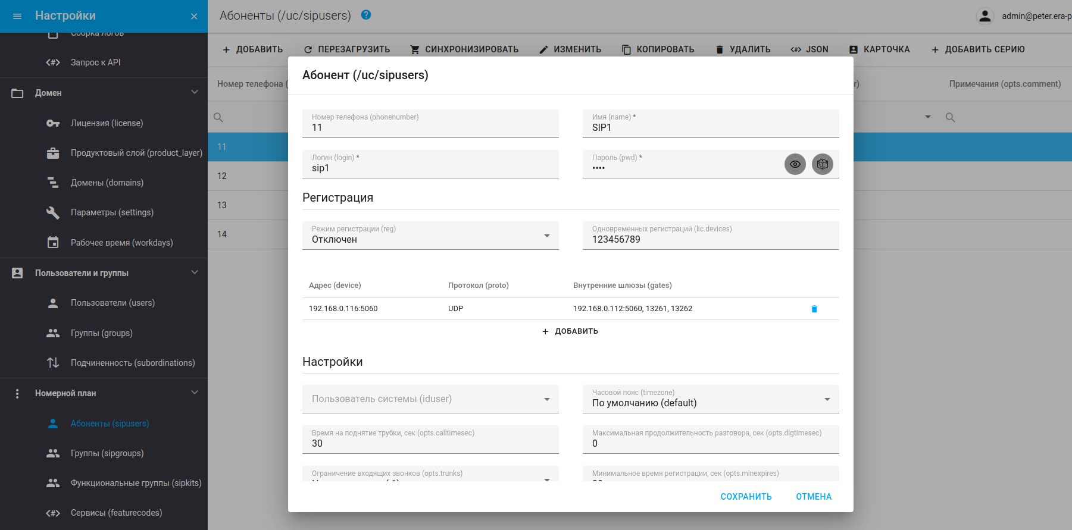
Task: Delete the 192.168.0.116:5060 device row
Action: pos(814,309)
